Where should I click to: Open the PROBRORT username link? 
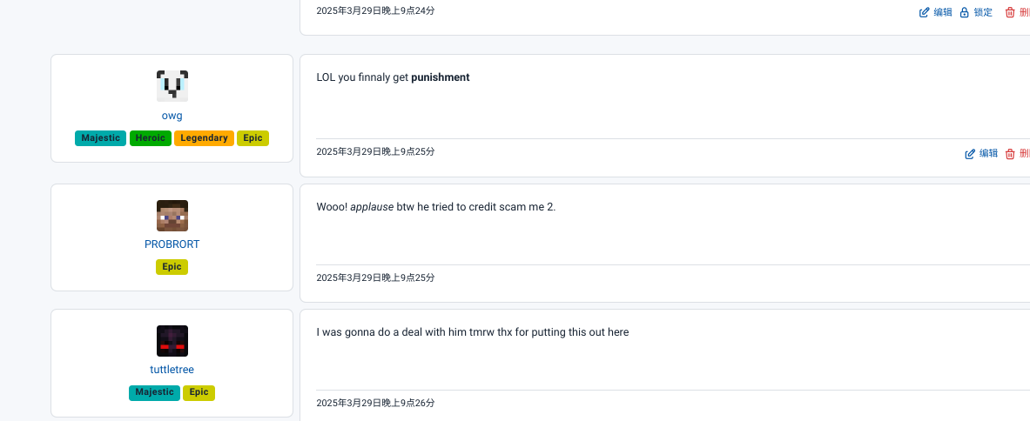coord(172,244)
